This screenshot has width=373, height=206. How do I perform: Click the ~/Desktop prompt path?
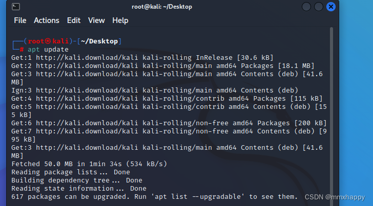99,41
